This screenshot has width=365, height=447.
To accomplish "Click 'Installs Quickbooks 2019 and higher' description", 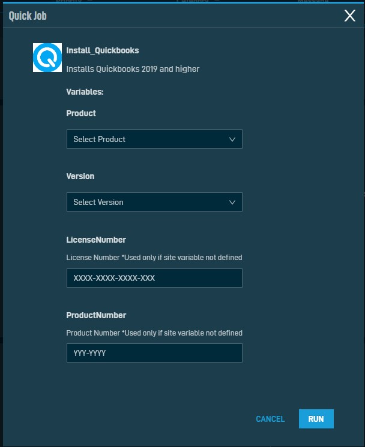I will [133, 69].
